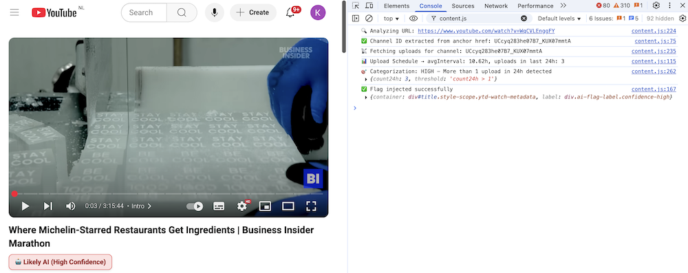The height and width of the screenshot is (273, 688).
Task: Click the 92 hidden messages label
Action: 660,19
